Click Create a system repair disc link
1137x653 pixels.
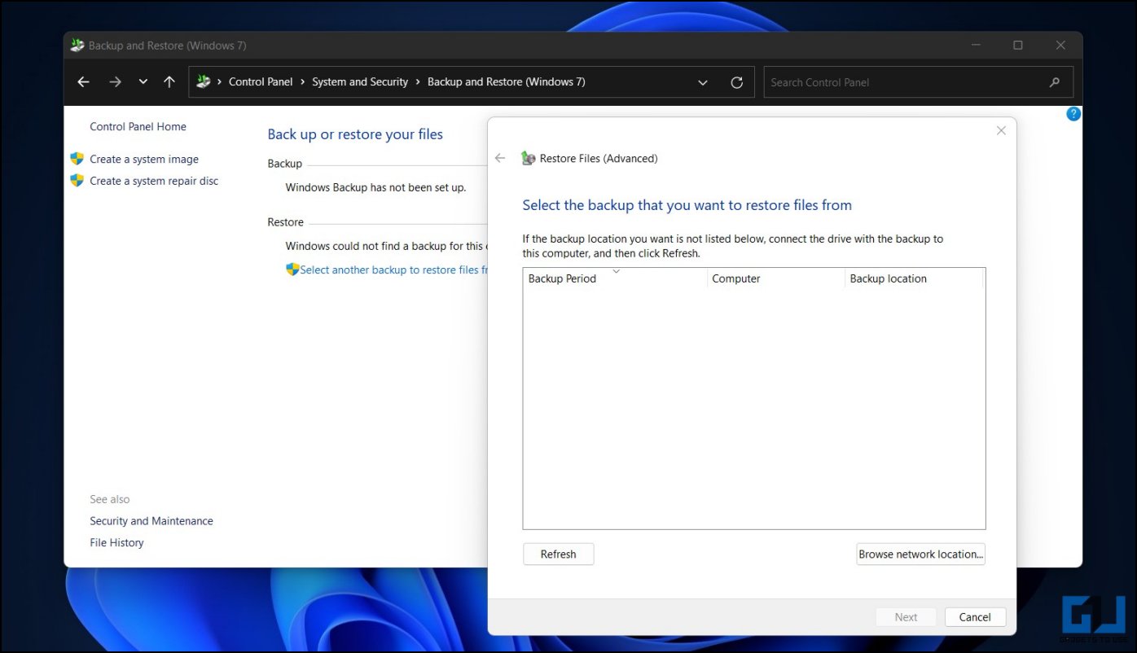click(154, 181)
